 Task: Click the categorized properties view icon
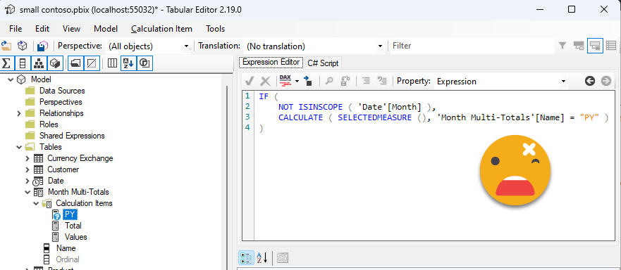pyautogui.click(x=246, y=258)
